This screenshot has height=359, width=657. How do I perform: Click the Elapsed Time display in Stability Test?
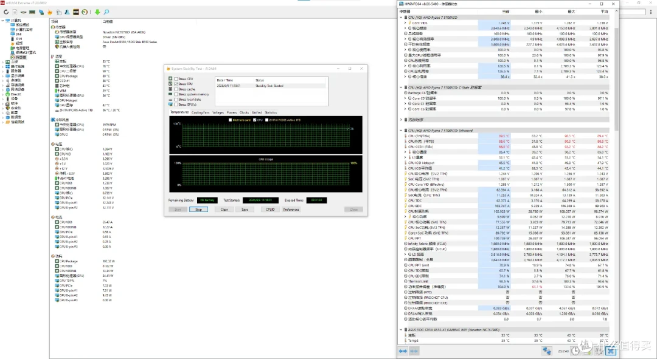click(318, 200)
